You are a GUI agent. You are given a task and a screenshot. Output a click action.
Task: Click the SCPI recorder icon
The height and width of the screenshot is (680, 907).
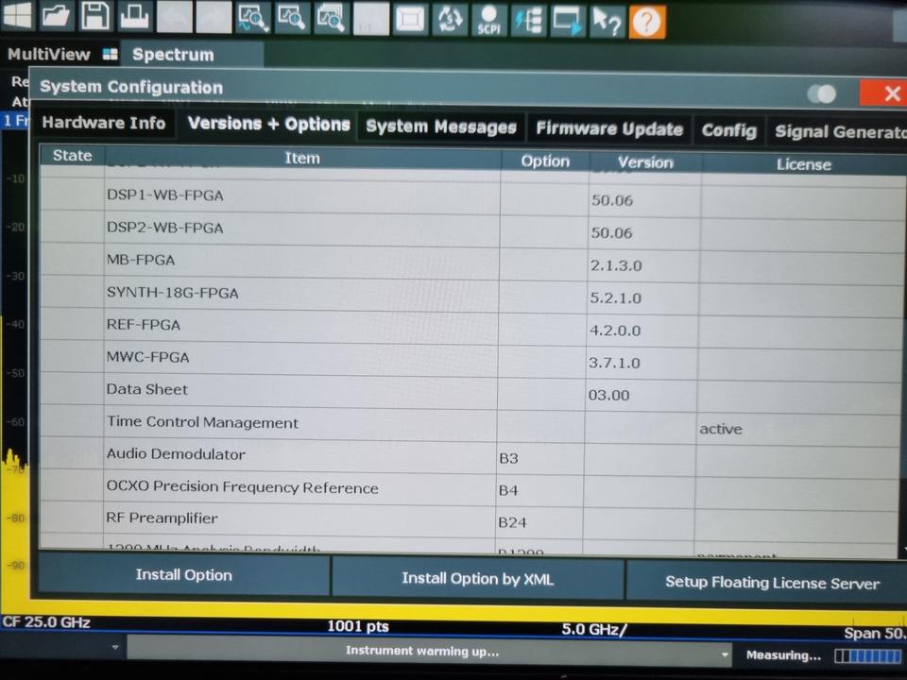tap(488, 22)
